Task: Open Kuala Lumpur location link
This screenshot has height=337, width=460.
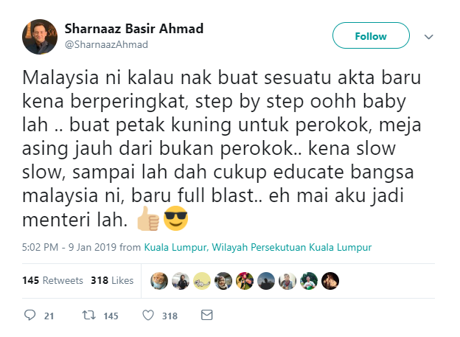Action: coord(257,247)
